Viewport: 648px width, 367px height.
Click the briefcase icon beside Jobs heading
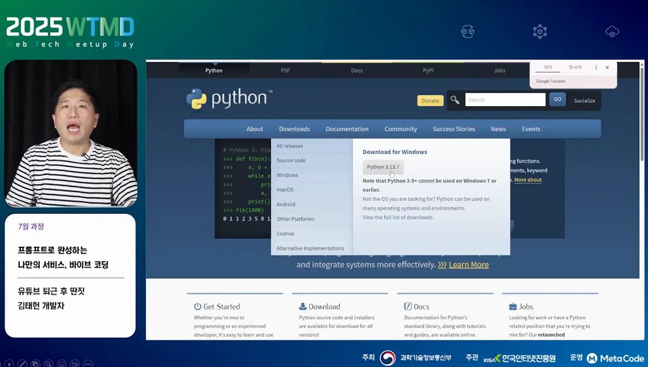[513, 306]
